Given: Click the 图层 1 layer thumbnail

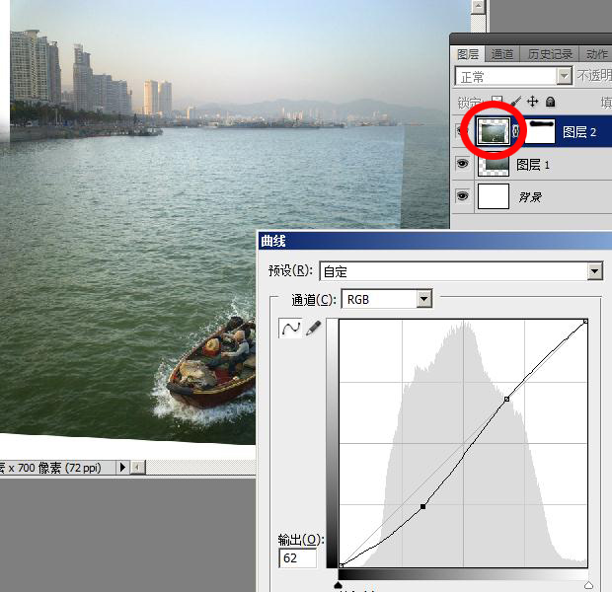Looking at the screenshot, I should (494, 165).
